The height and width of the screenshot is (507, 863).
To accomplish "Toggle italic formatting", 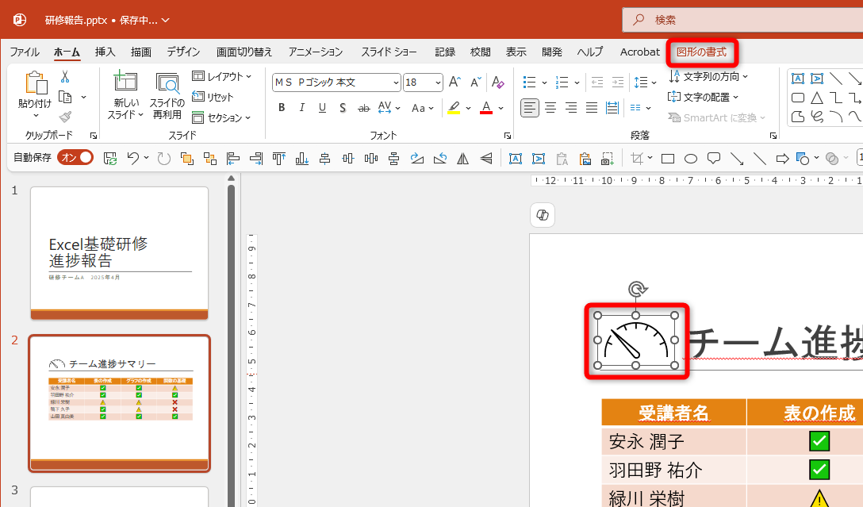I will pos(302,107).
